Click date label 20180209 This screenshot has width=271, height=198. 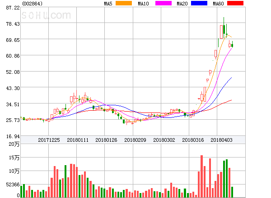(x=135, y=140)
